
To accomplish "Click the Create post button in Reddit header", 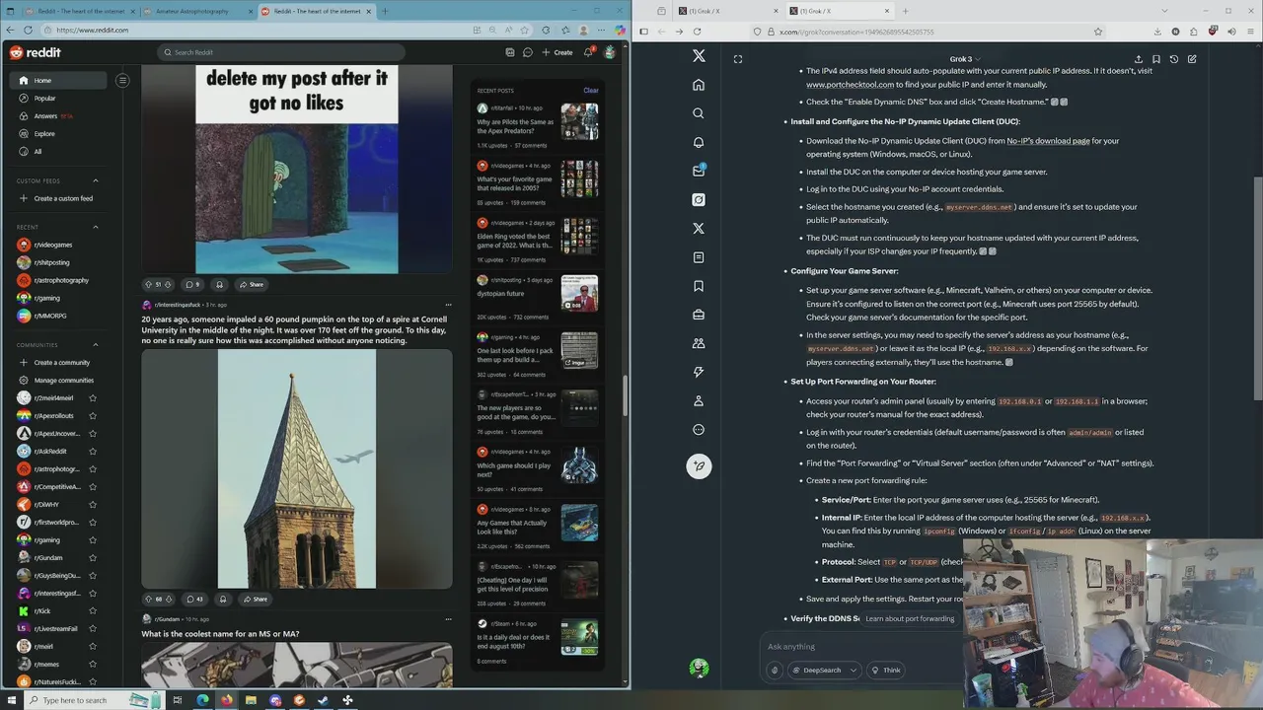I will click(557, 52).
